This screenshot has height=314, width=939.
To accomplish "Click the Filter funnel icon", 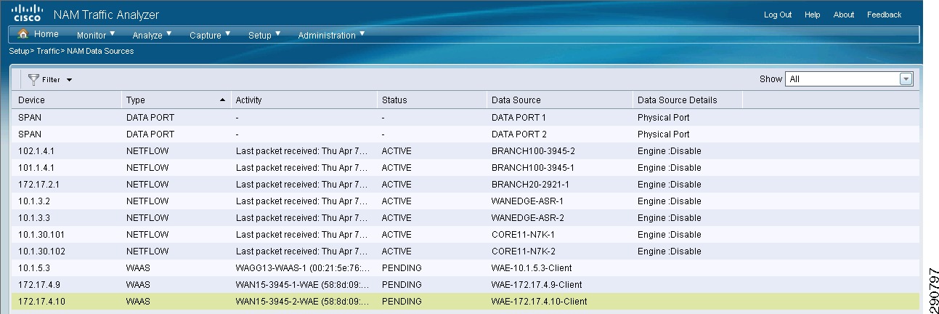I will tap(33, 79).
